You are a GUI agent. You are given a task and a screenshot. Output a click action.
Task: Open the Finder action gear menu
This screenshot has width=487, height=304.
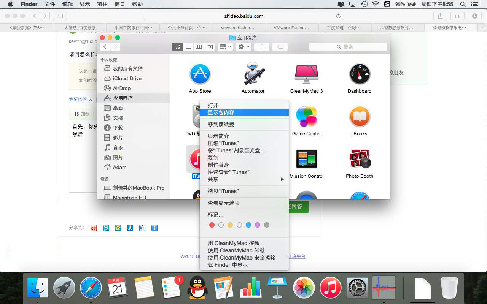click(243, 47)
